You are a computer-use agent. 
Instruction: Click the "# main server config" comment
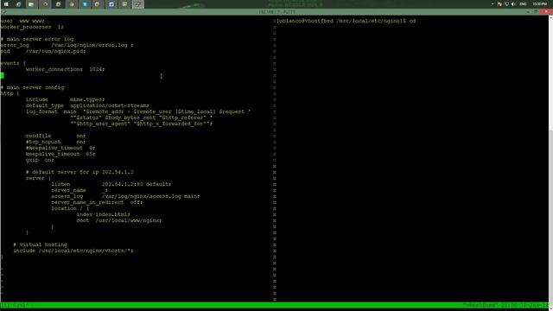click(32, 87)
